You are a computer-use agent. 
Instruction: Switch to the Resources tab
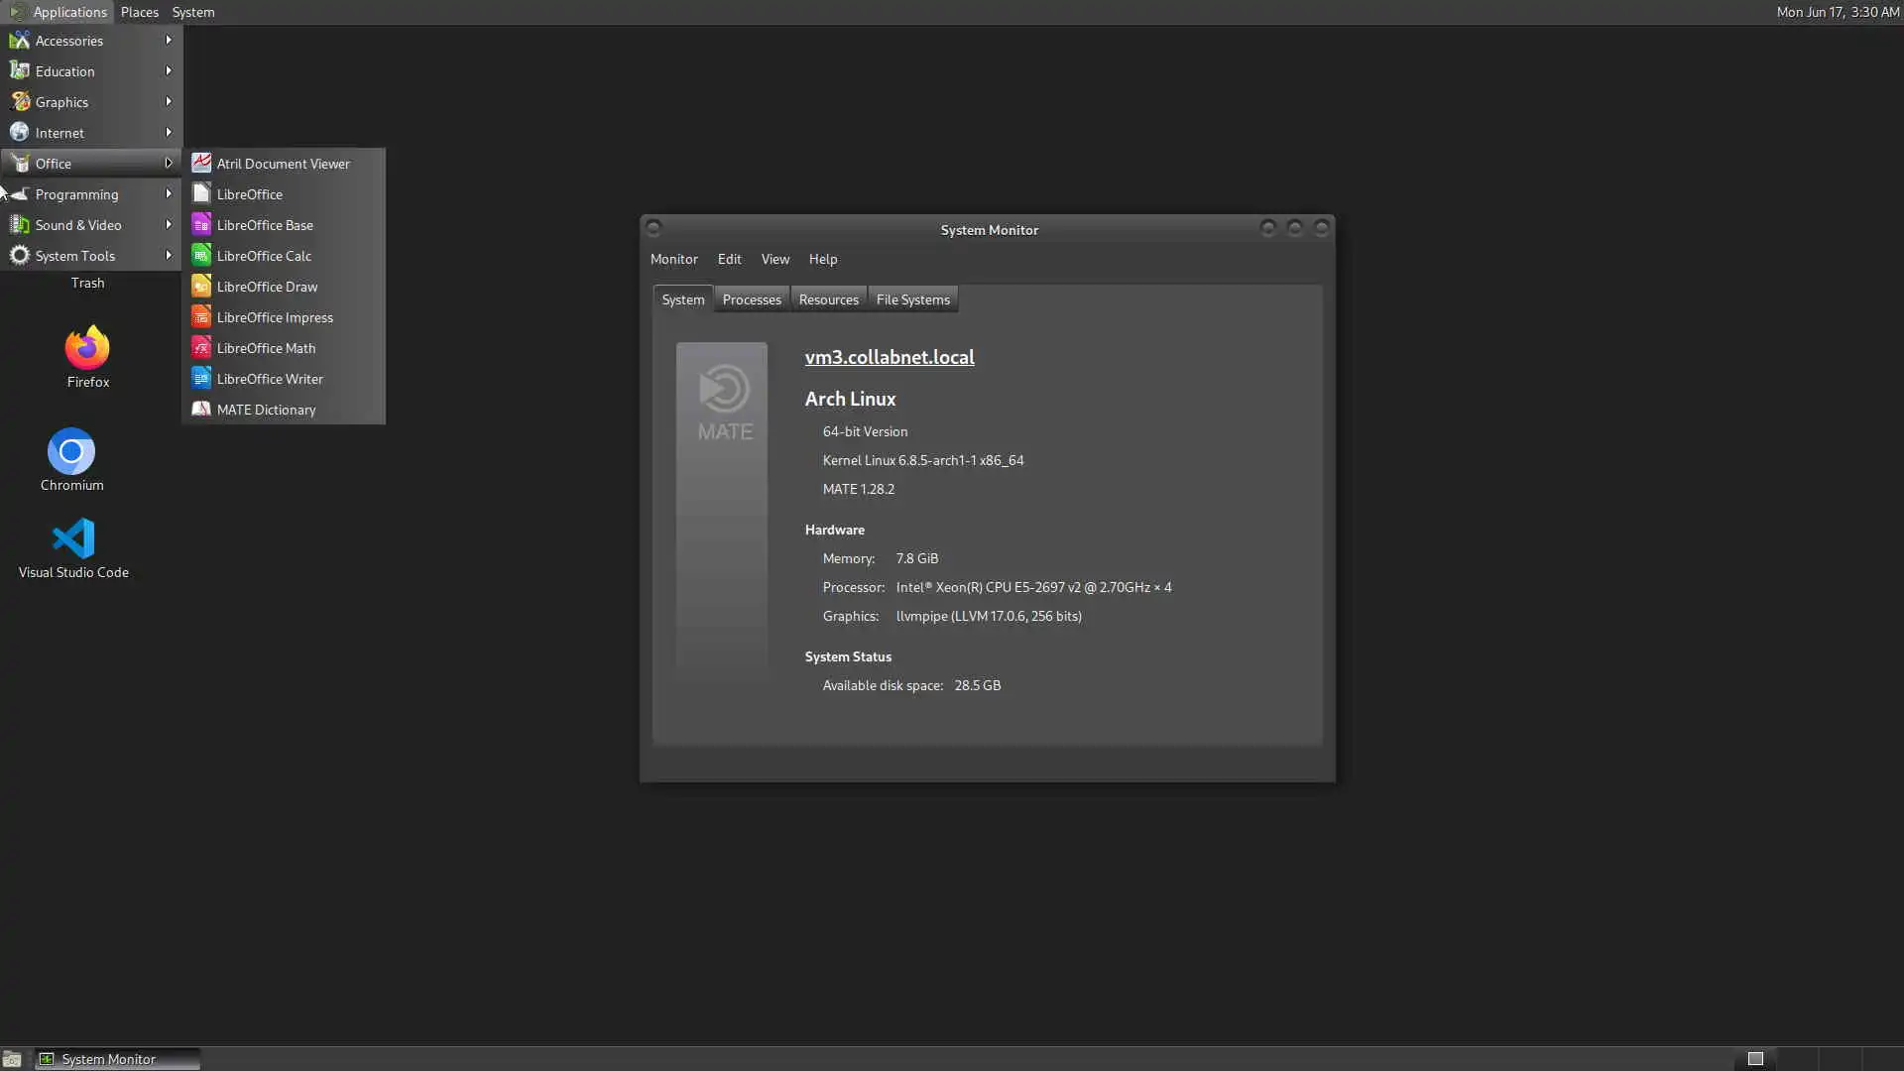(x=828, y=299)
